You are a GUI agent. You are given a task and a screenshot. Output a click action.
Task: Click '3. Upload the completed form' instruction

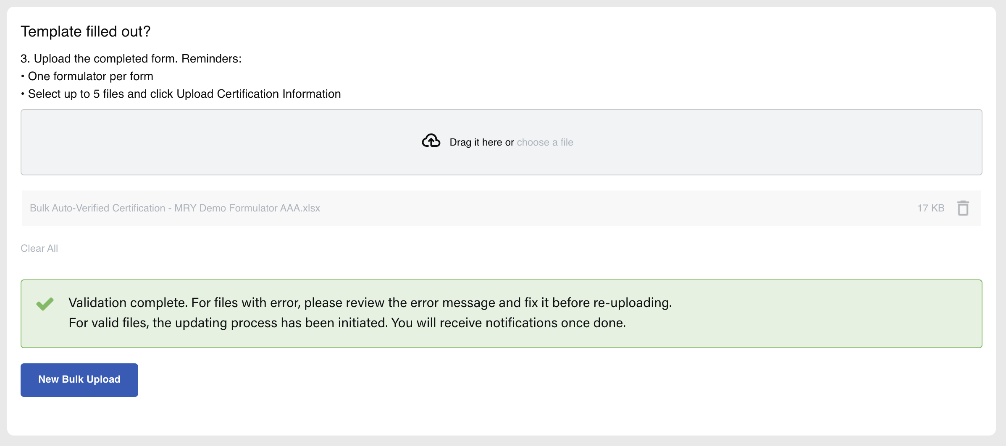pos(131,59)
